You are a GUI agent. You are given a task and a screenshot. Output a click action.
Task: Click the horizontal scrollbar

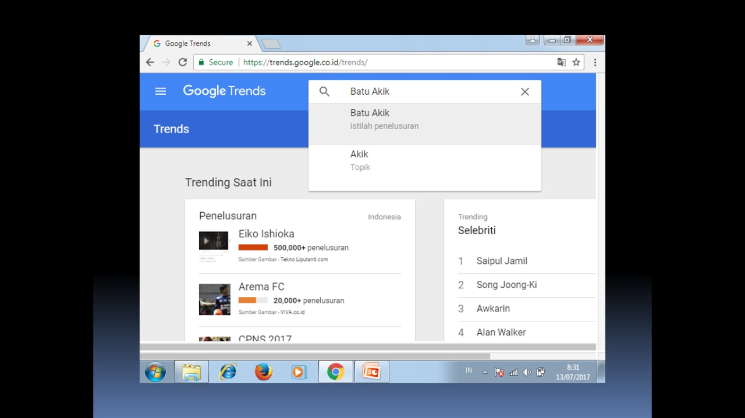[x=315, y=356]
